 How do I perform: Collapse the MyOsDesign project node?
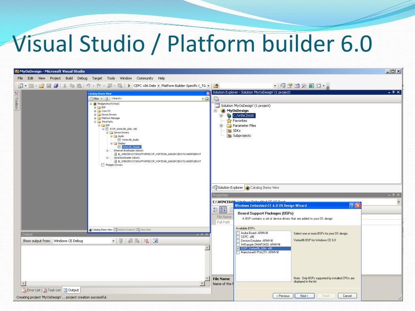[216, 111]
